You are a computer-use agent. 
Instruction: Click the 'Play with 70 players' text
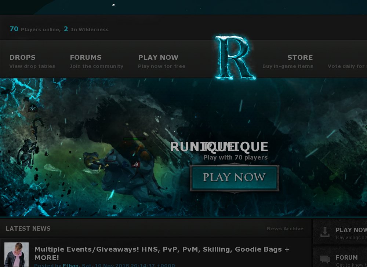tap(235, 157)
